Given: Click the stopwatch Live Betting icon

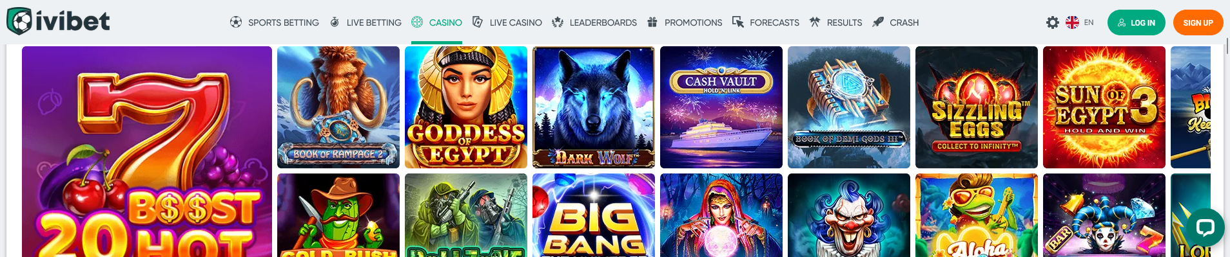Looking at the screenshot, I should click(335, 22).
